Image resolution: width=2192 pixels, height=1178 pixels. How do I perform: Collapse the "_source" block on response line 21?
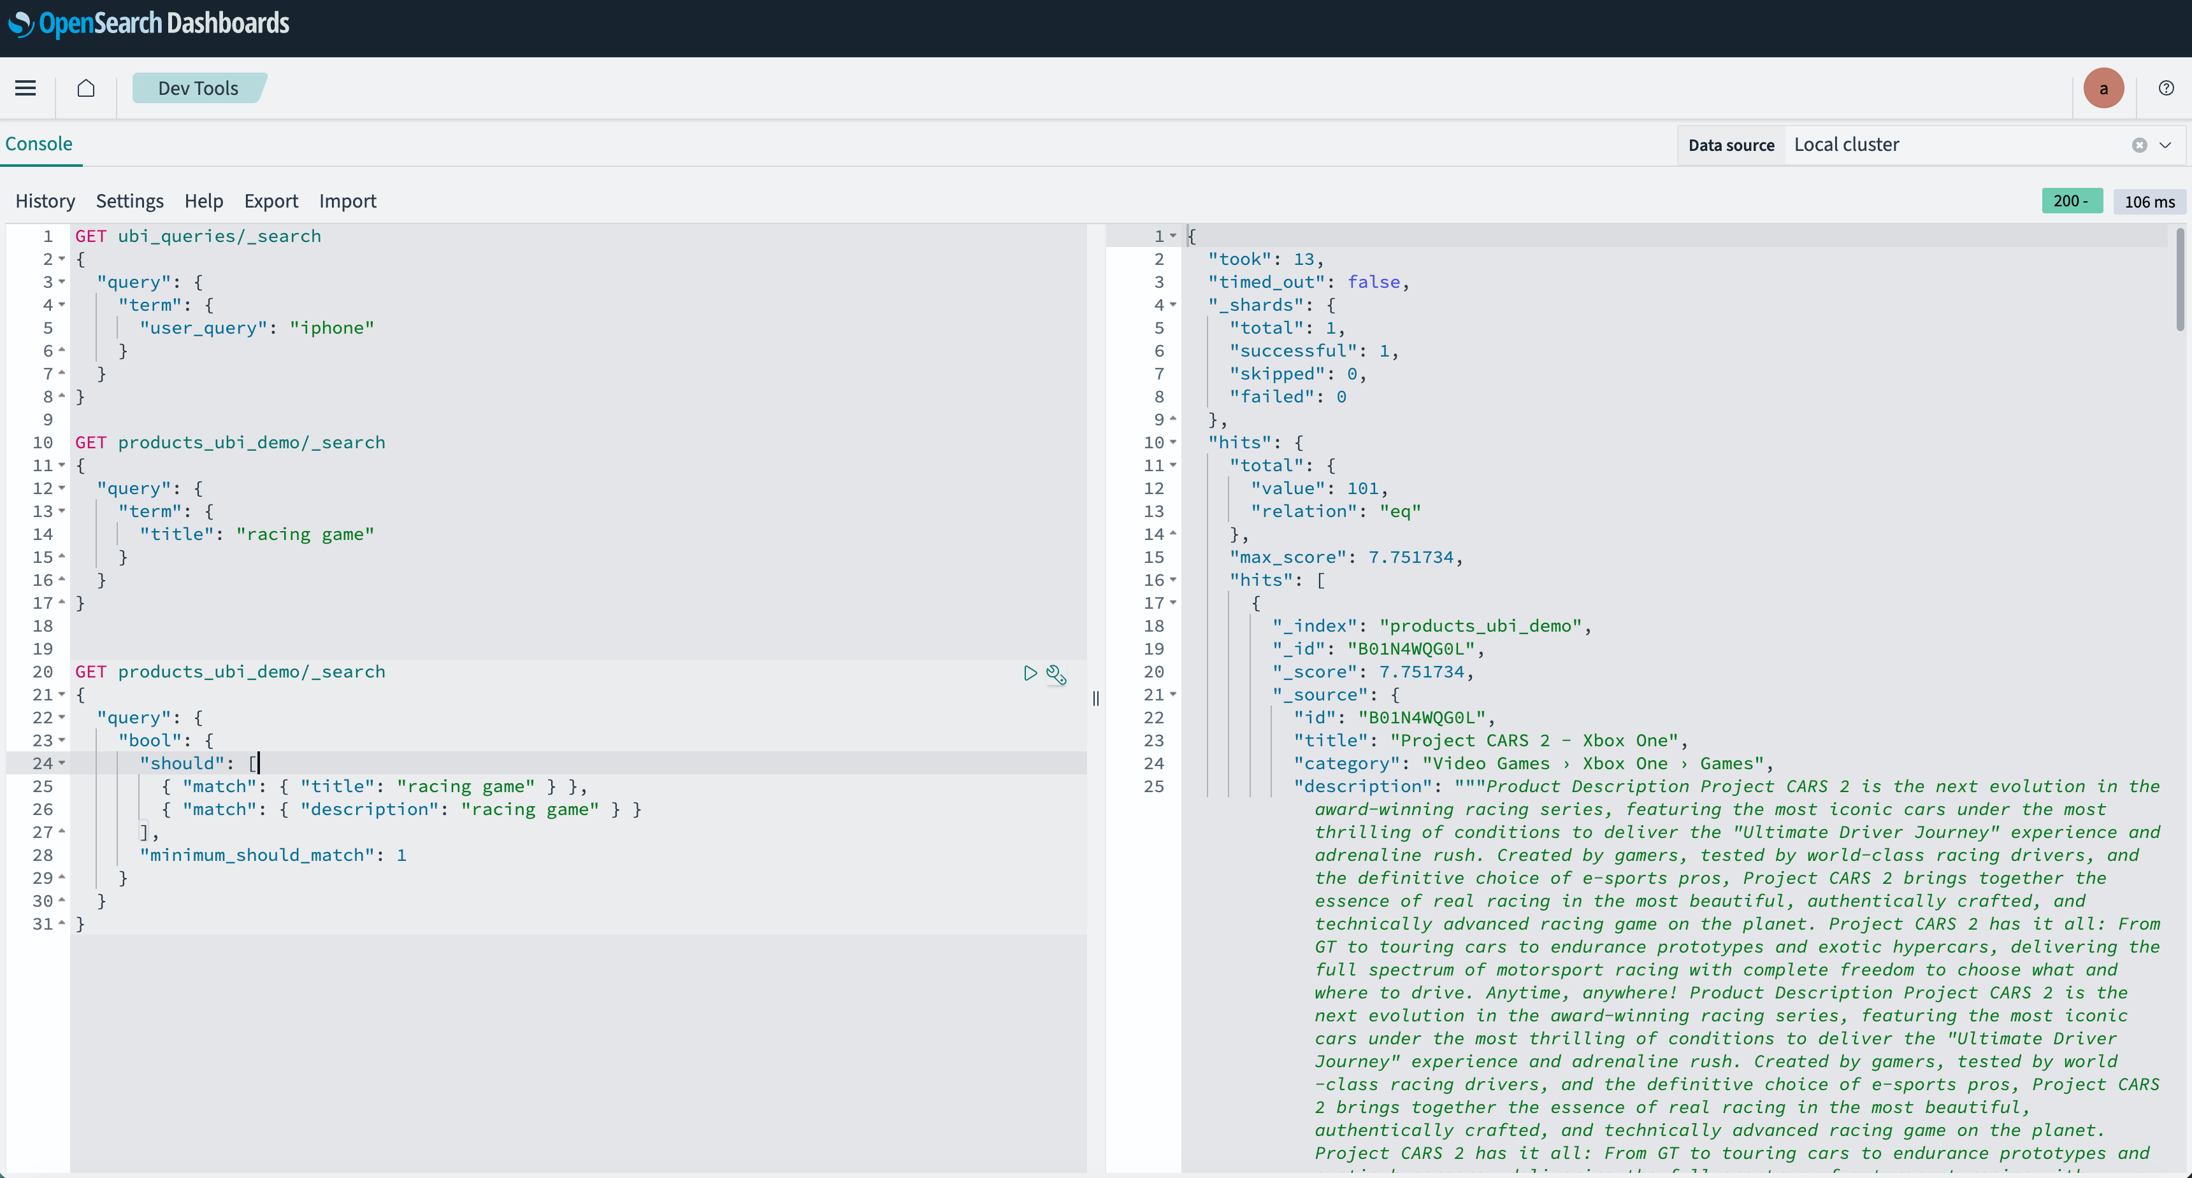[x=1174, y=695]
